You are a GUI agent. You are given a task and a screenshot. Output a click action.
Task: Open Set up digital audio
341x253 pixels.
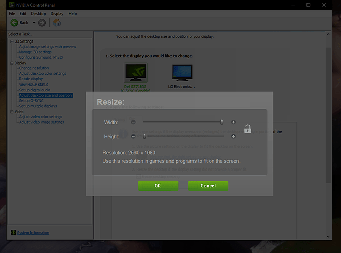[x=35, y=90]
